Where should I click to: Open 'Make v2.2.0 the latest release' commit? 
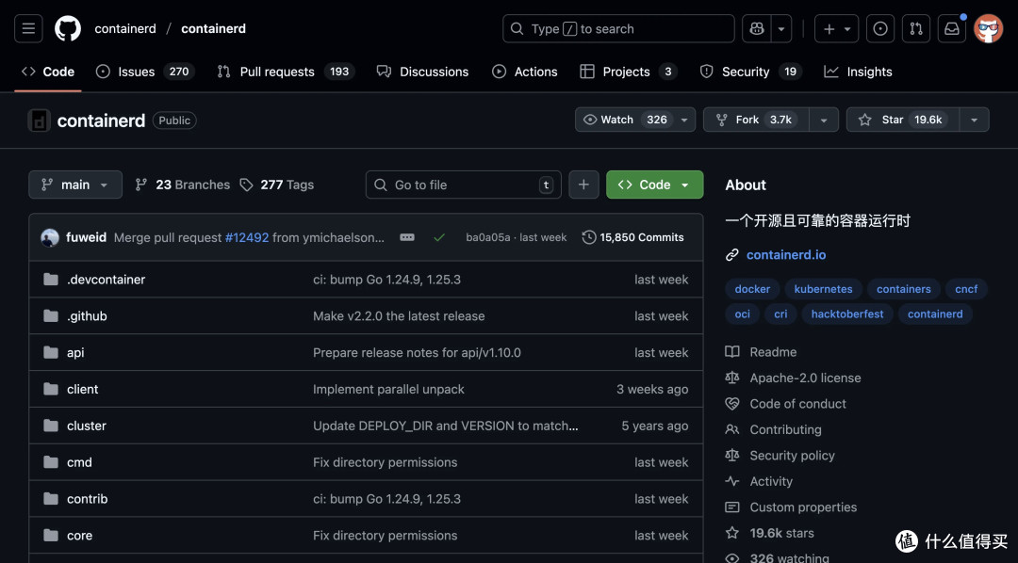click(x=399, y=316)
